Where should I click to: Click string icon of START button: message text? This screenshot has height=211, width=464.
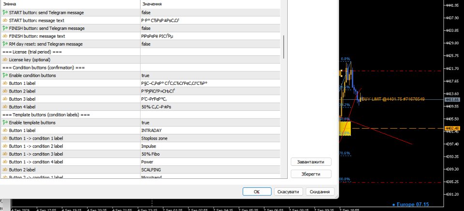pyautogui.click(x=5, y=20)
